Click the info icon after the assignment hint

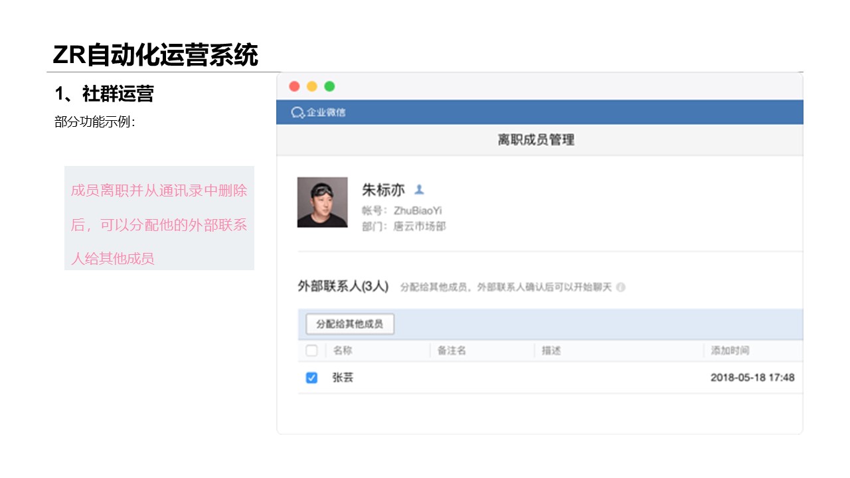620,287
